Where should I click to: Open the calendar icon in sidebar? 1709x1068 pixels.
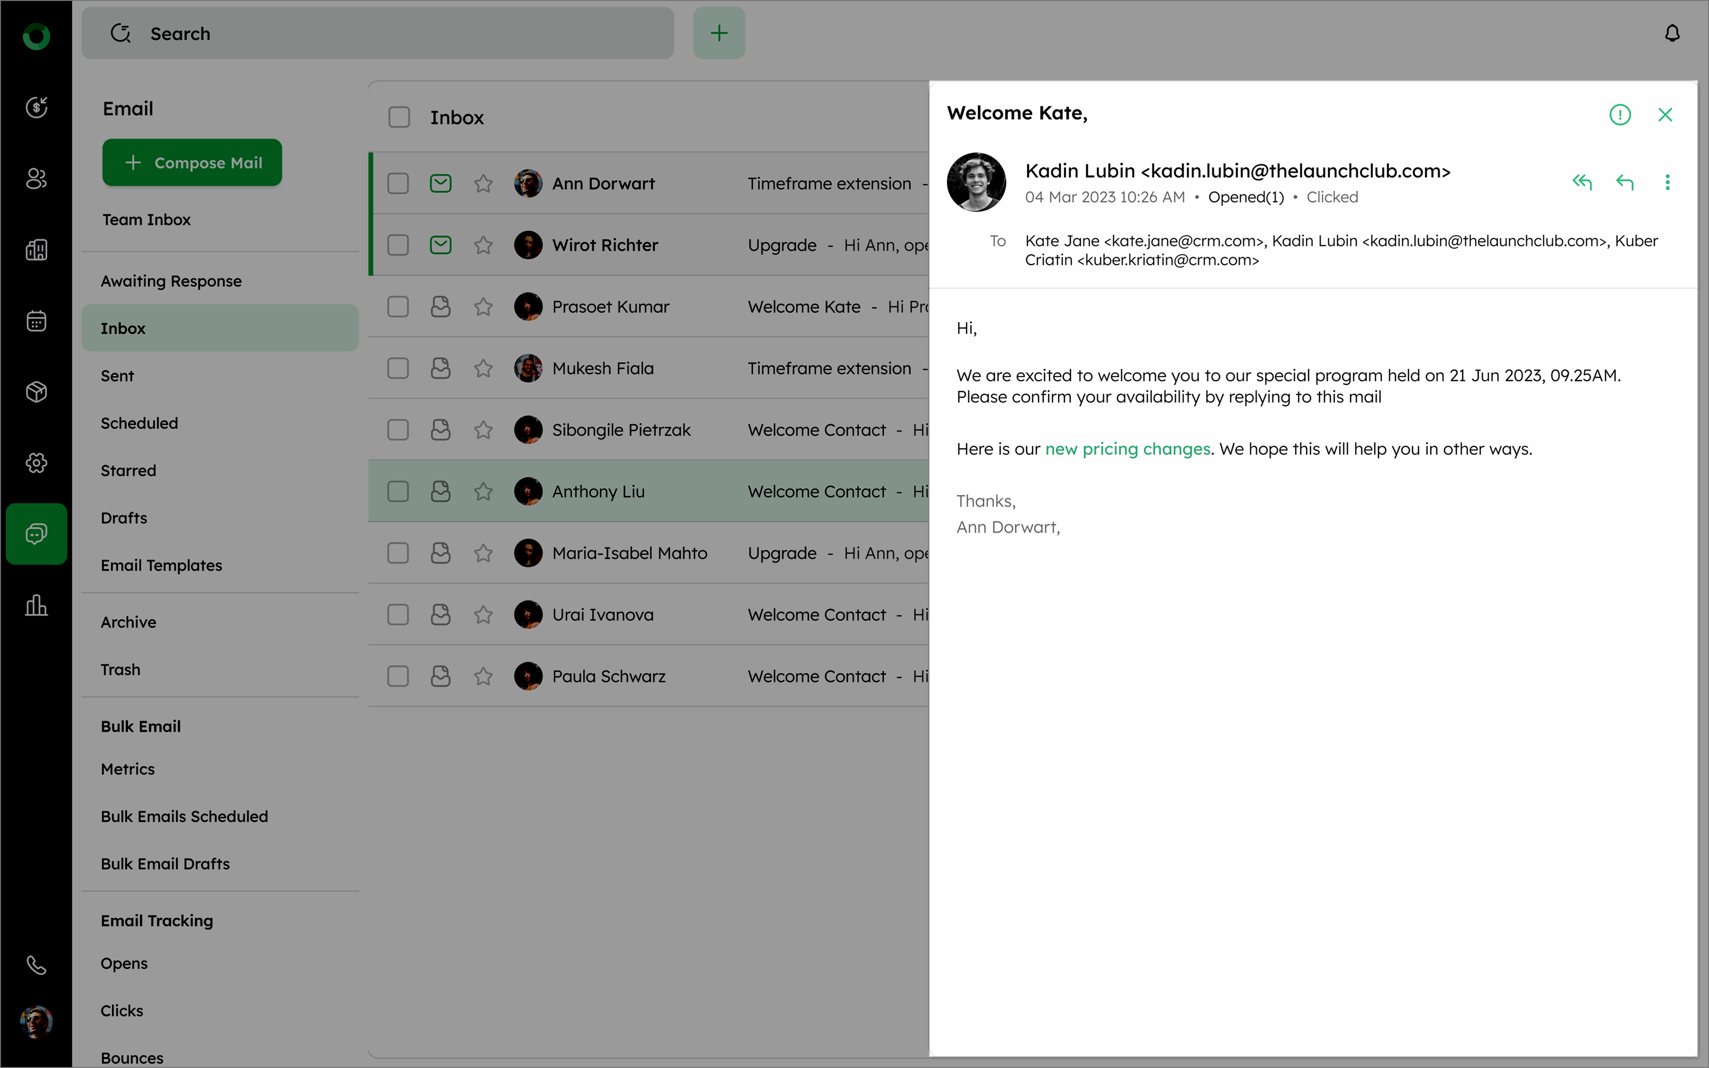coord(36,321)
